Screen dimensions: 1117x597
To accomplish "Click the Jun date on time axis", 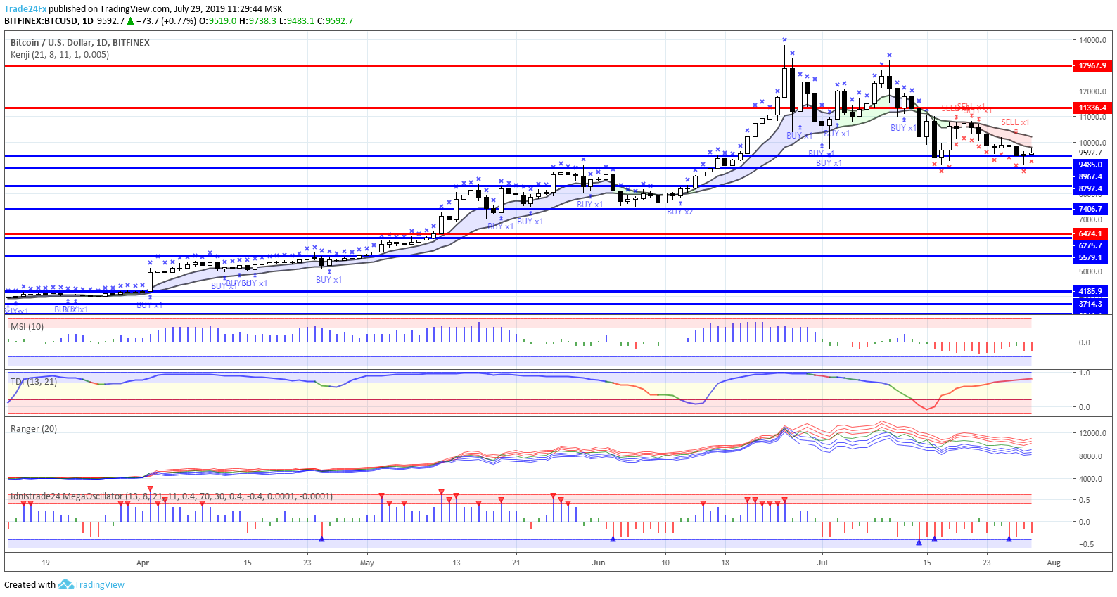I will pos(599,563).
